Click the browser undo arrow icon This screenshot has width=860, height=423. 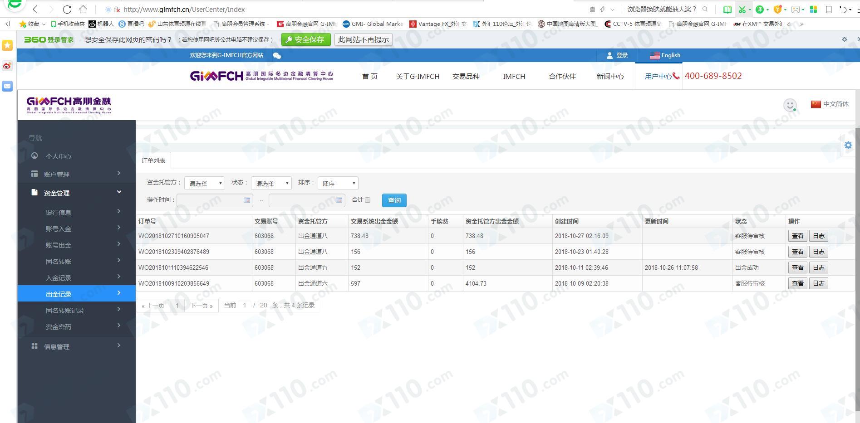[x=843, y=9]
